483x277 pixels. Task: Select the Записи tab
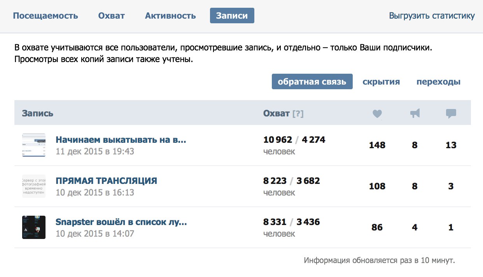point(232,16)
